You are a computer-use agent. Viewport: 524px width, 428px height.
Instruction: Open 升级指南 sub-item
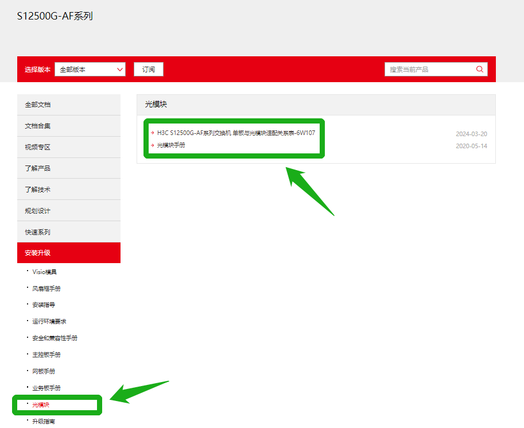[44, 421]
